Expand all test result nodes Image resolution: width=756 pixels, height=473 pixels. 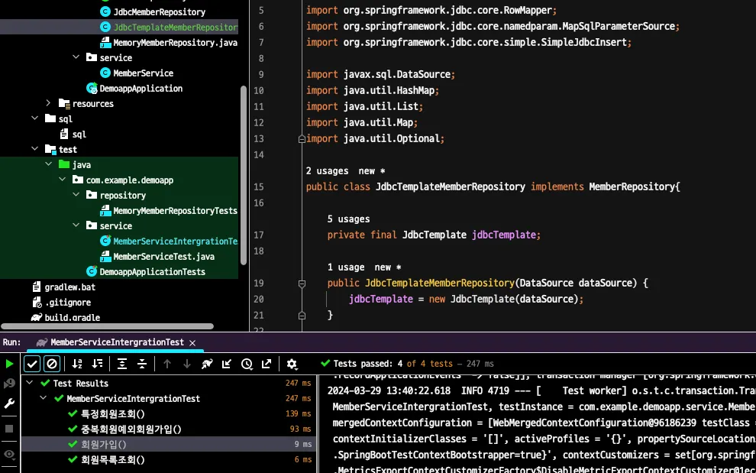122,364
